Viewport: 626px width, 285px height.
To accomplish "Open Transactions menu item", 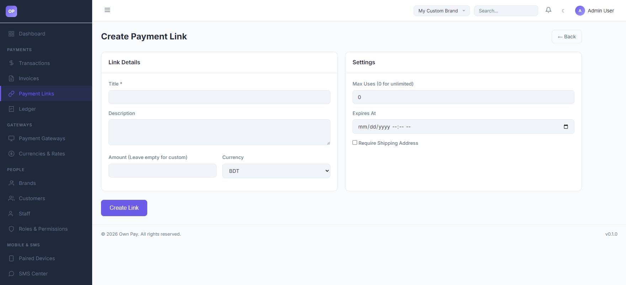I will click(x=46, y=63).
